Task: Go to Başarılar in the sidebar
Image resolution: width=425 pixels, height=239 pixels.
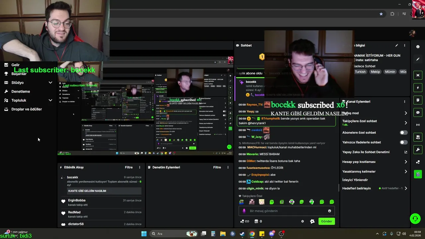Action: click(19, 74)
